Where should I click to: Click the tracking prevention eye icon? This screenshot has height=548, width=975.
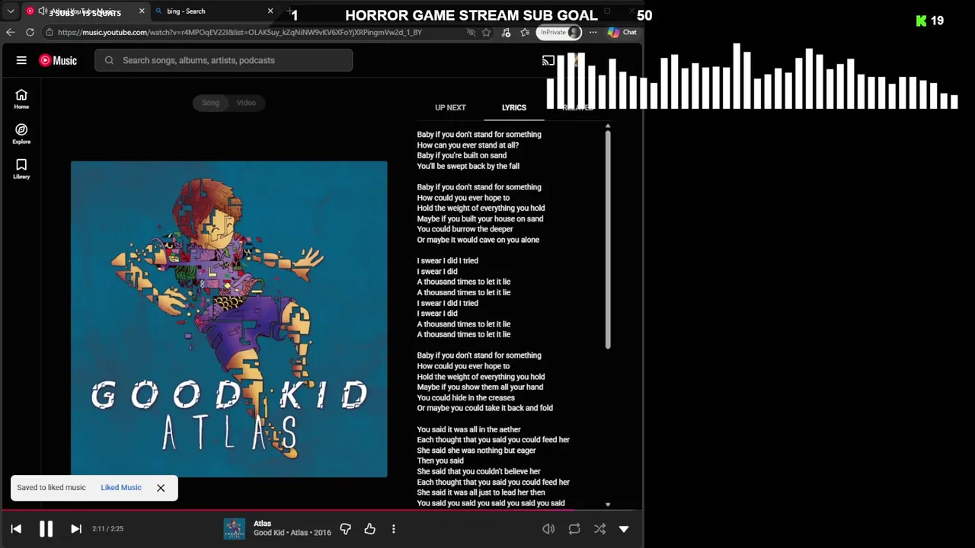pyautogui.click(x=471, y=32)
